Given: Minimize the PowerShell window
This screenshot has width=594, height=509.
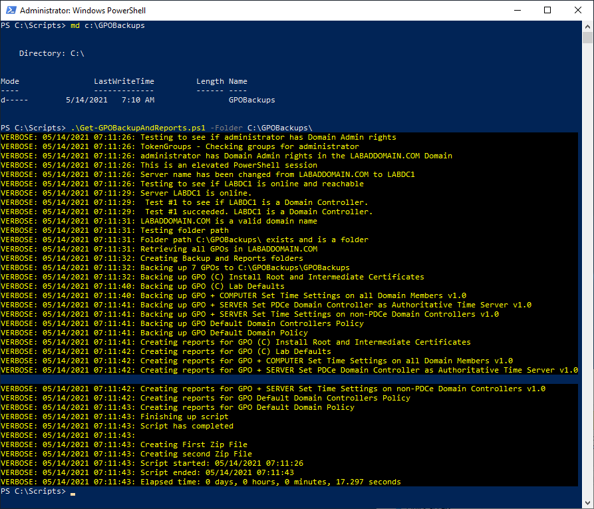Looking at the screenshot, I should point(516,11).
